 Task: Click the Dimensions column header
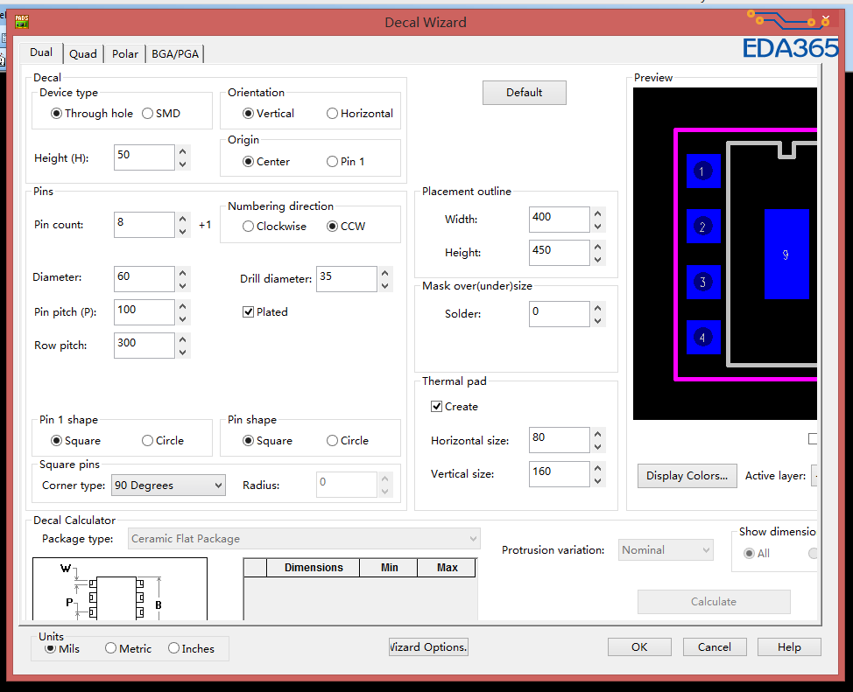(314, 568)
